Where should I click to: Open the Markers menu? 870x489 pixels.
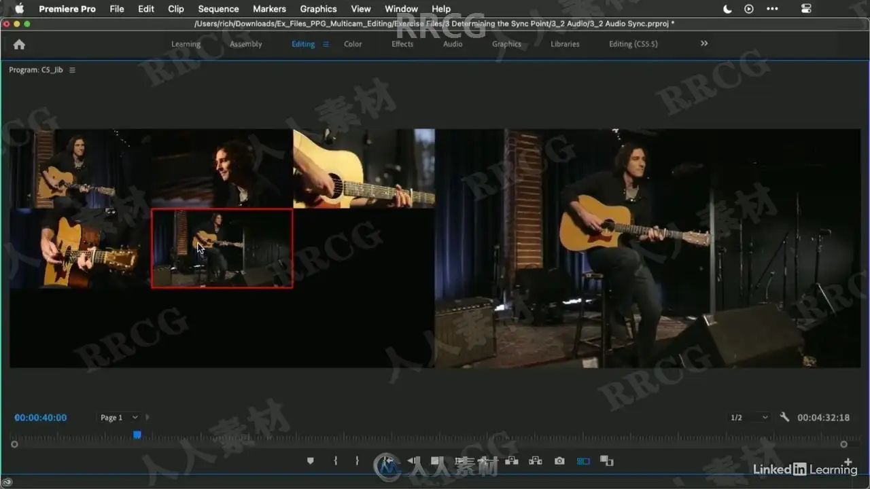tap(269, 9)
